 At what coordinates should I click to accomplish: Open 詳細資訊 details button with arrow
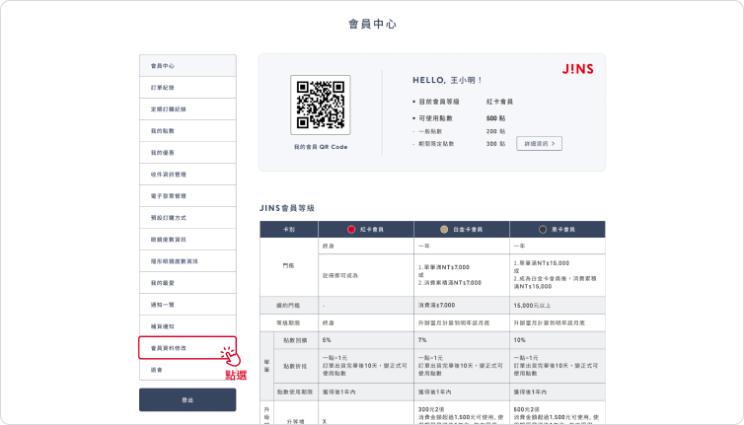tap(539, 143)
